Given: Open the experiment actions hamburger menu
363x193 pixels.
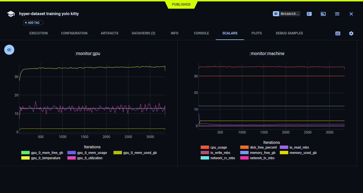Looking at the screenshot, I should coord(337,14).
